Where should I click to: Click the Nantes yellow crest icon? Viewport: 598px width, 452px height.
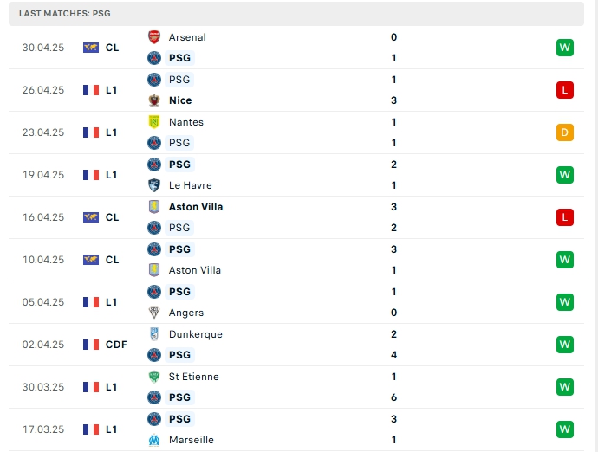(x=154, y=122)
